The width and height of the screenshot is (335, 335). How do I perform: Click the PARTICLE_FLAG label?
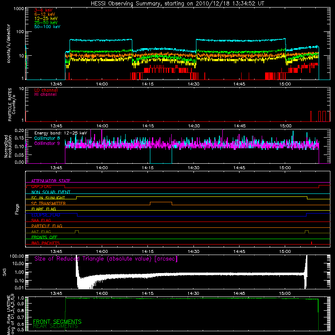47,226
